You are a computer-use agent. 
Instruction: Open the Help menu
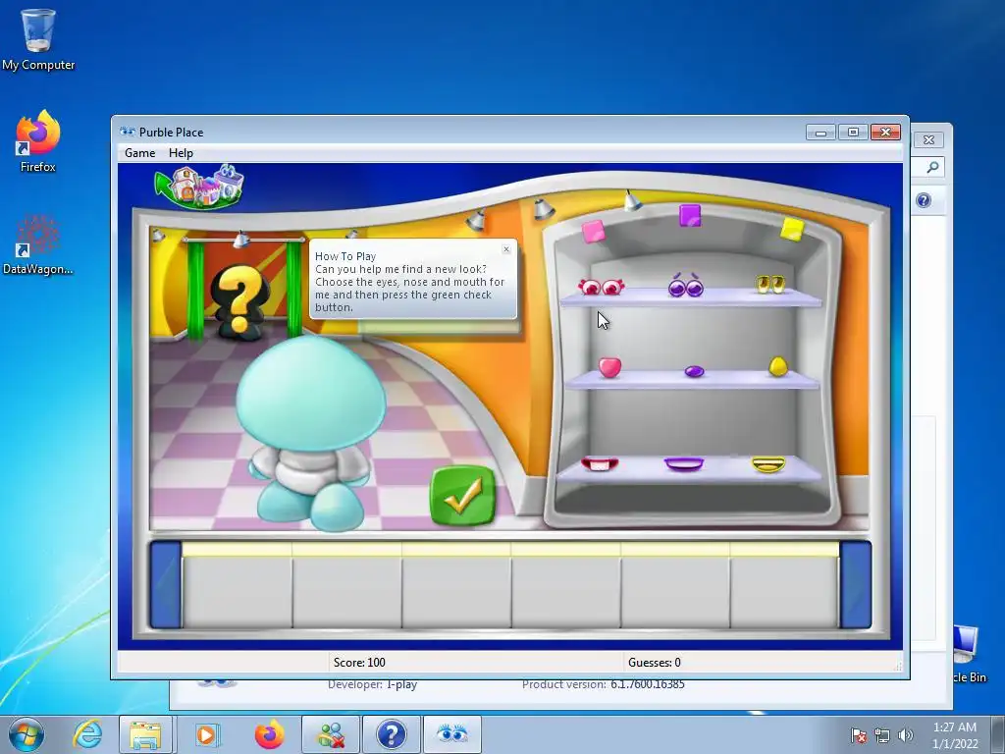point(181,152)
